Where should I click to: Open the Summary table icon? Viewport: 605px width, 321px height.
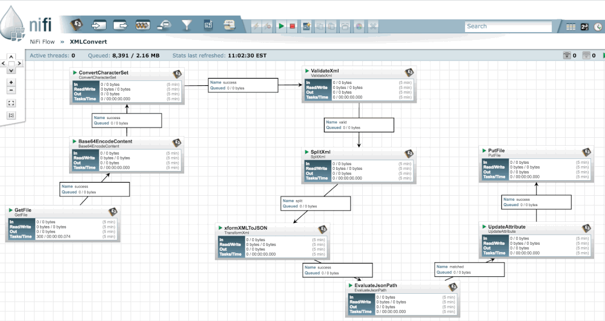(570, 27)
